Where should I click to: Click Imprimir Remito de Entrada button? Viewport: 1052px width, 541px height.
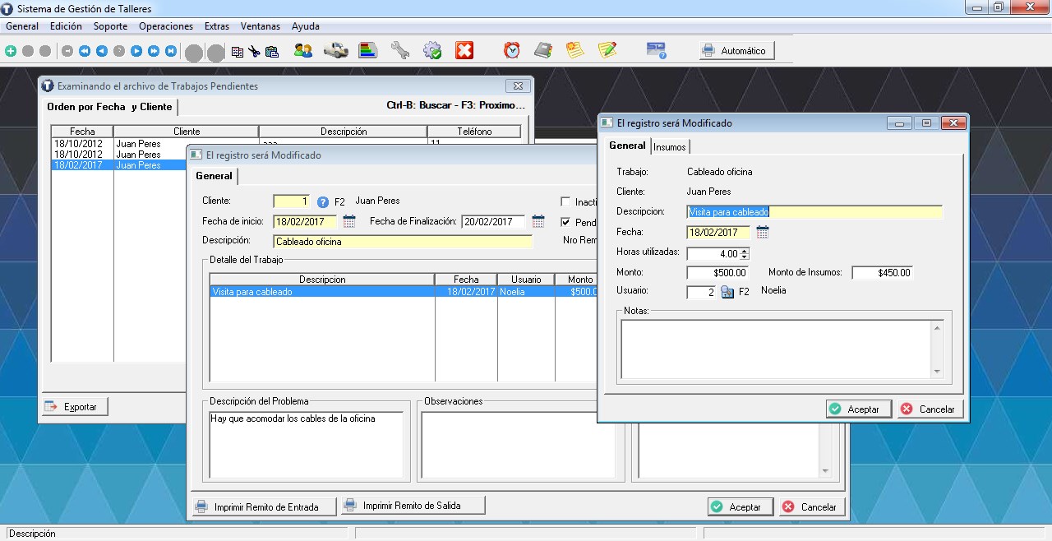(264, 506)
